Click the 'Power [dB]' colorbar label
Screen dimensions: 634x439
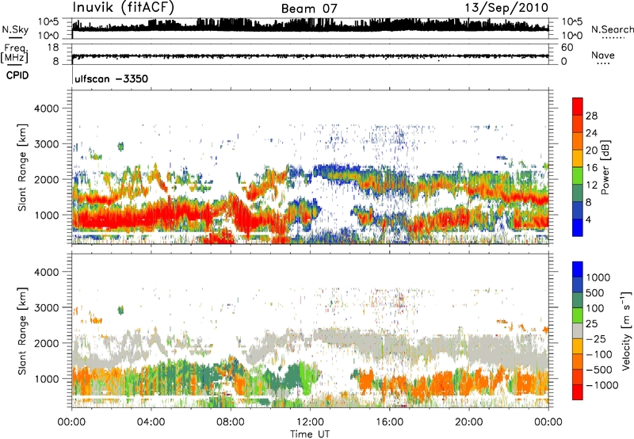[x=605, y=167]
